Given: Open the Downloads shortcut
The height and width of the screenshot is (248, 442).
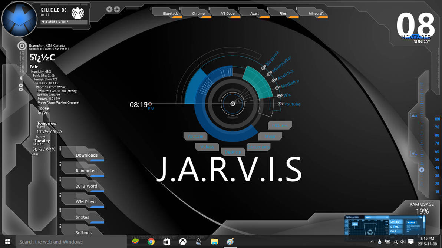Looking at the screenshot, I should pyautogui.click(x=83, y=154).
